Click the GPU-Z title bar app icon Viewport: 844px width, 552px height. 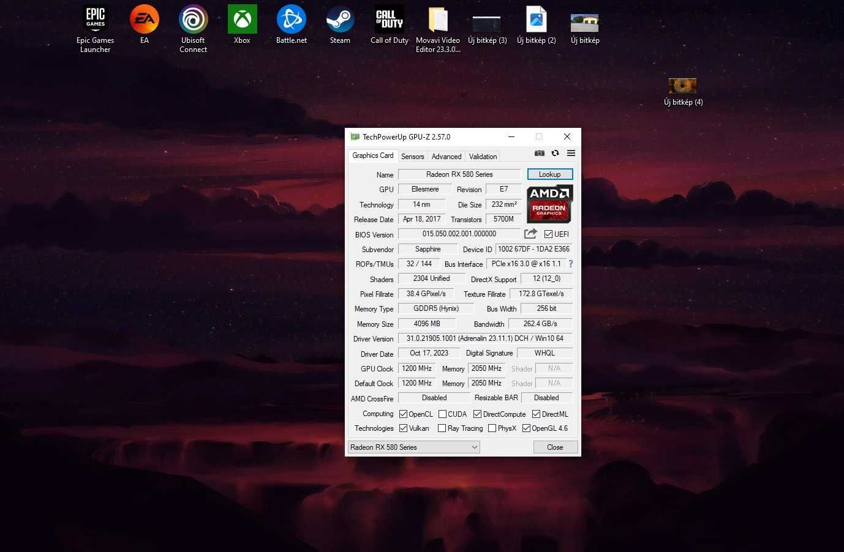pyautogui.click(x=355, y=136)
